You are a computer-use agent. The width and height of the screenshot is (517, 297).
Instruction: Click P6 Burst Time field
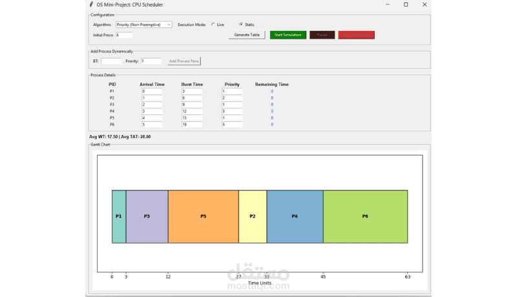tap(192, 125)
